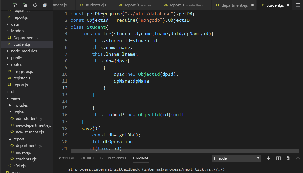Click line number 16 in gutter
The width and height of the screenshot is (303, 173).
[65, 115]
